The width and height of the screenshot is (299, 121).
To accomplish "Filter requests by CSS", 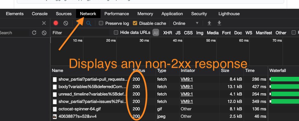I will (188, 33).
